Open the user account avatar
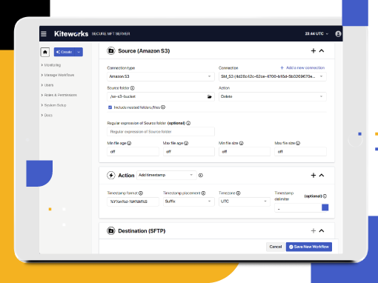Viewport: 378px width, 283px height. pos(338,34)
